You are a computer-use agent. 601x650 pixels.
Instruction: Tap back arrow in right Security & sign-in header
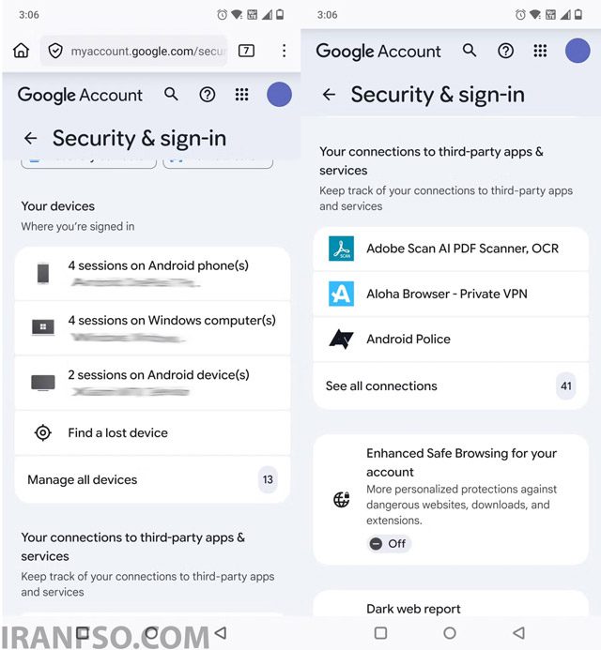pos(329,95)
